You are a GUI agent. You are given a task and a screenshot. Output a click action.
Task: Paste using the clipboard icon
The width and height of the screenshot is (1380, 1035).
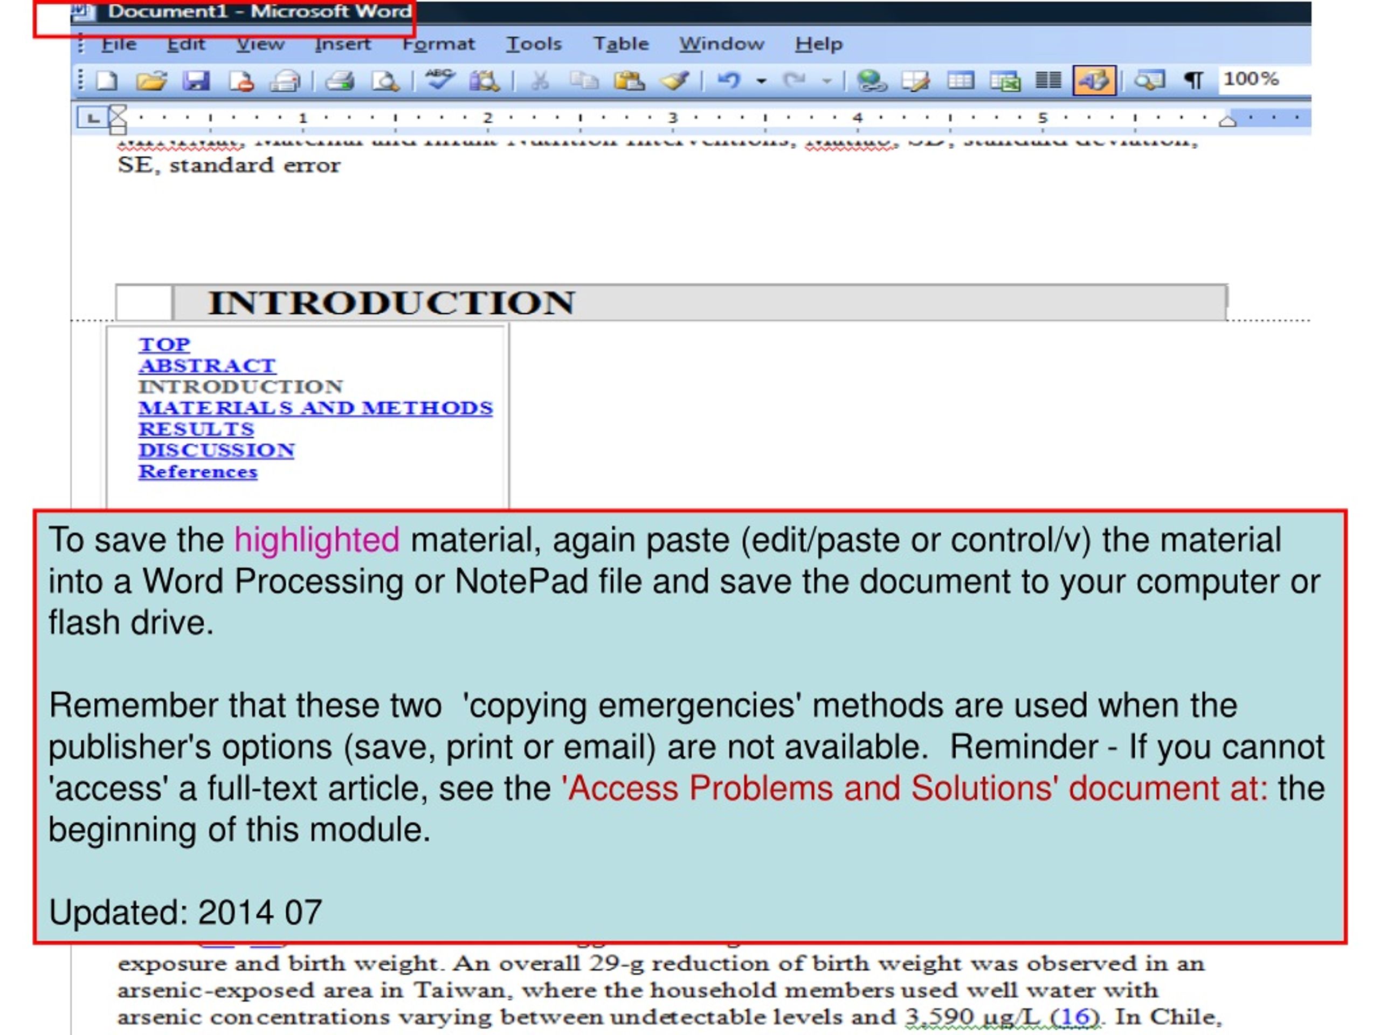(x=630, y=81)
